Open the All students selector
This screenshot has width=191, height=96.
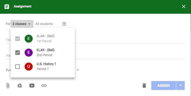point(44,24)
